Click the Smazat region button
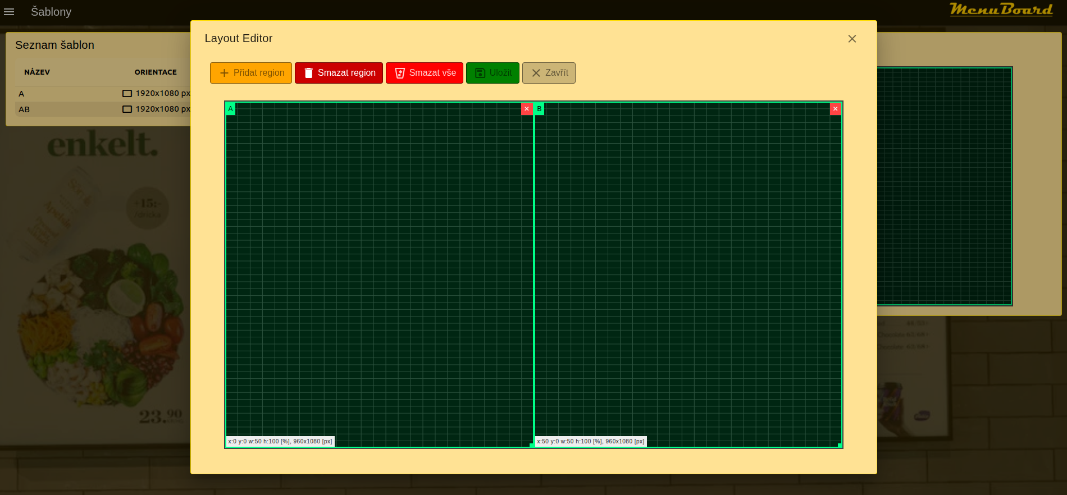This screenshot has width=1067, height=495. pyautogui.click(x=339, y=73)
